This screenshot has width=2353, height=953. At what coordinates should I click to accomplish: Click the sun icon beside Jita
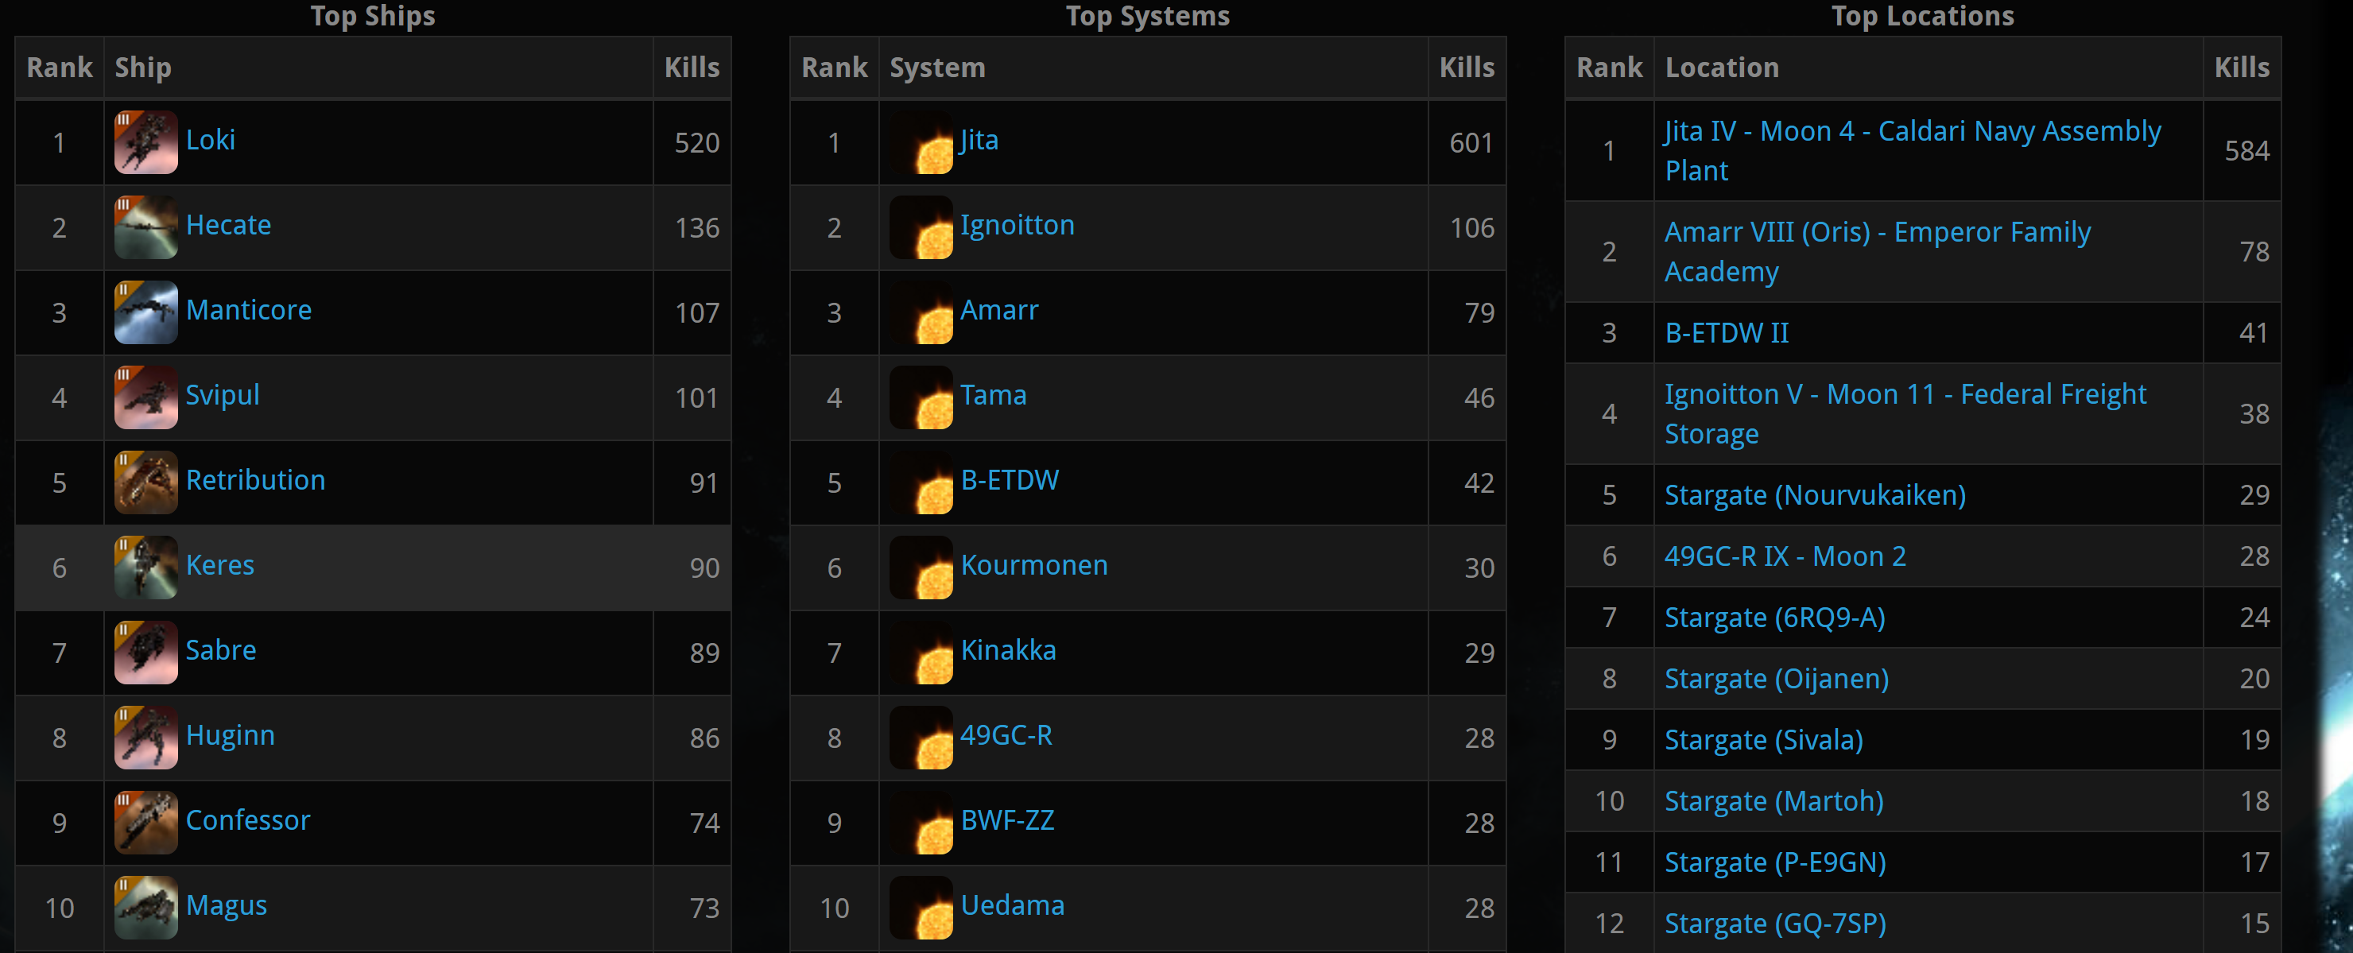921,141
